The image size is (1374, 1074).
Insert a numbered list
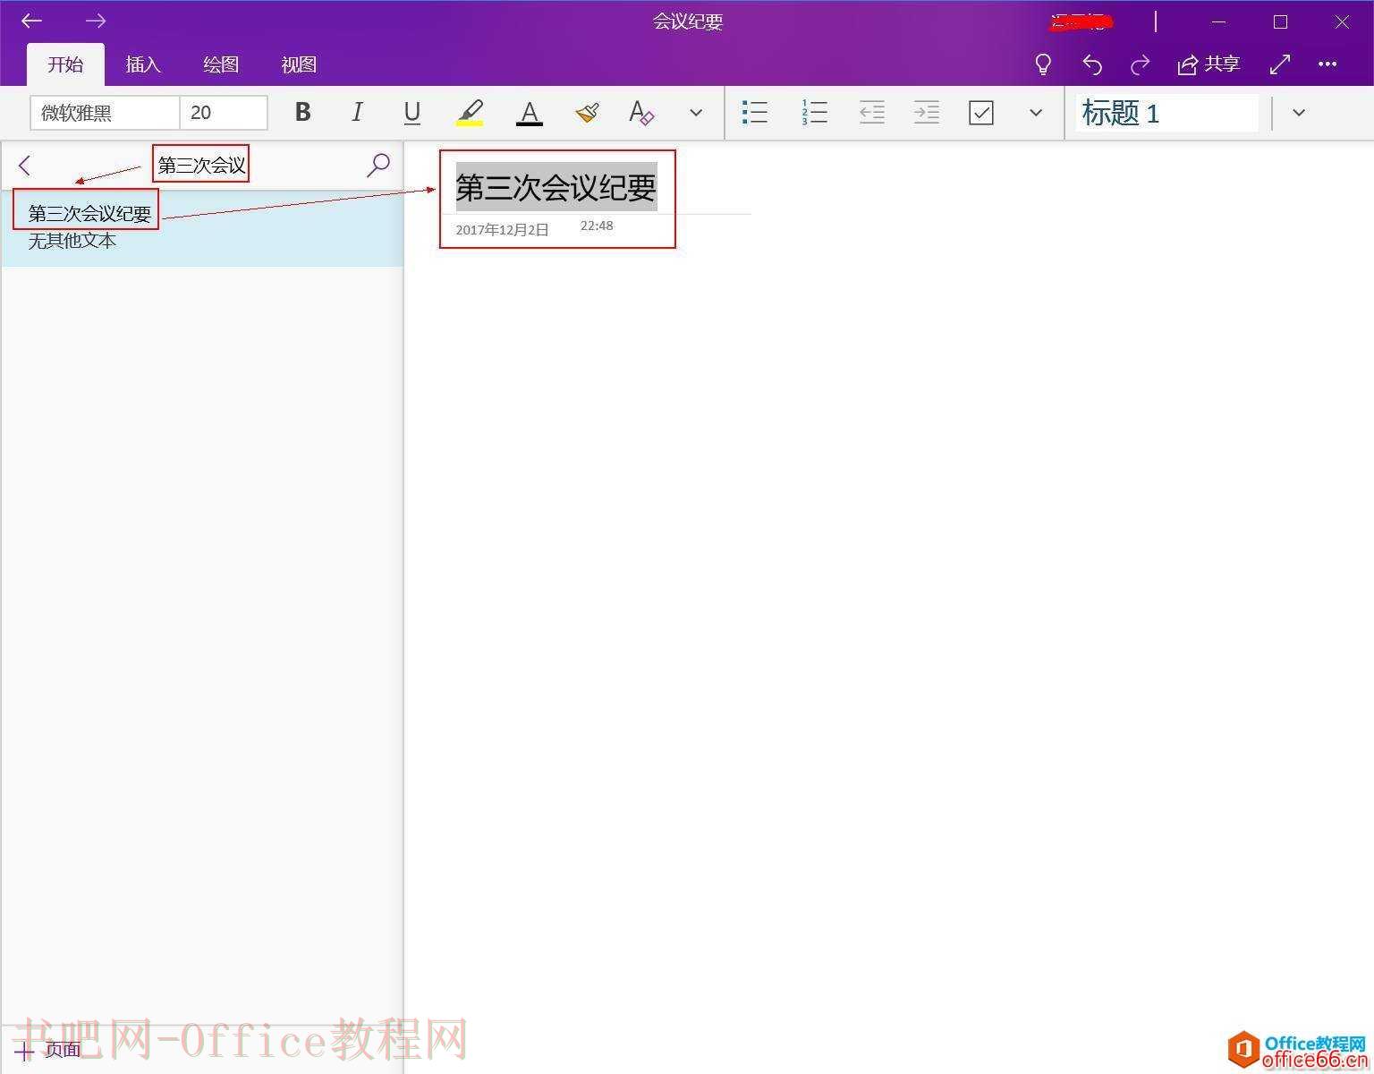pos(814,112)
